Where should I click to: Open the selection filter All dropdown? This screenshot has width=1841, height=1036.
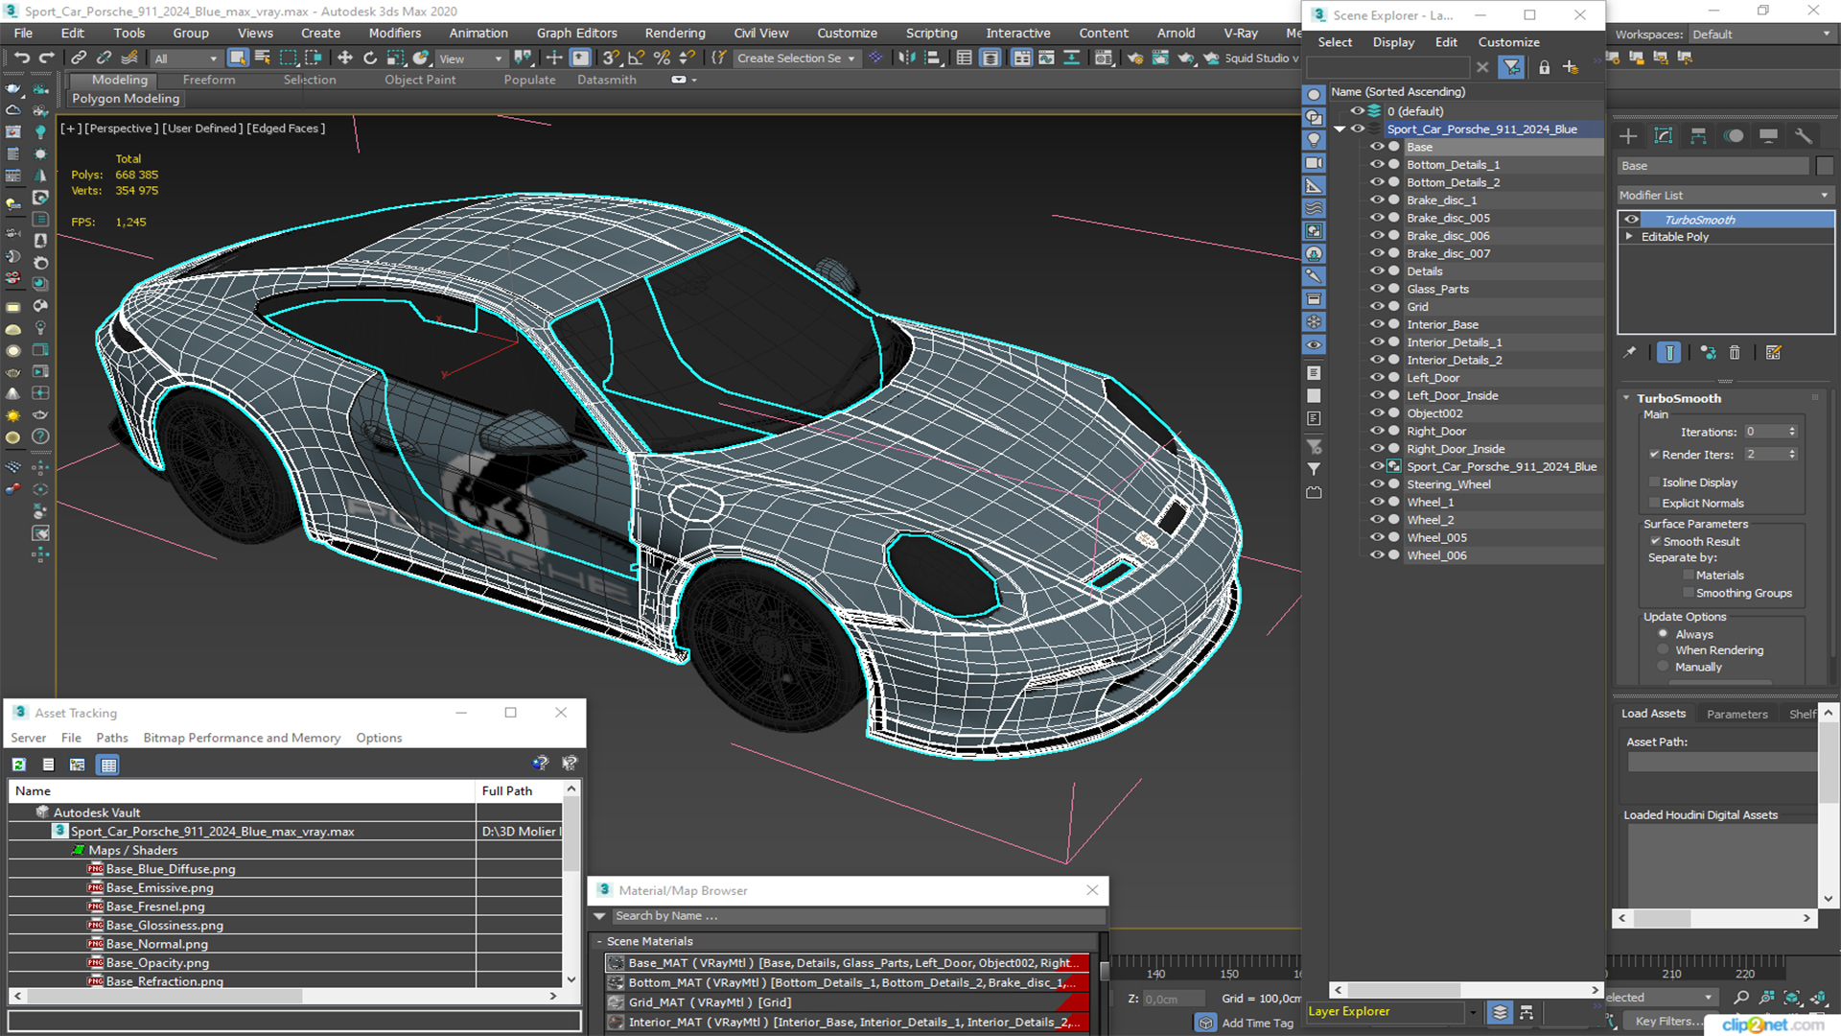click(x=186, y=59)
